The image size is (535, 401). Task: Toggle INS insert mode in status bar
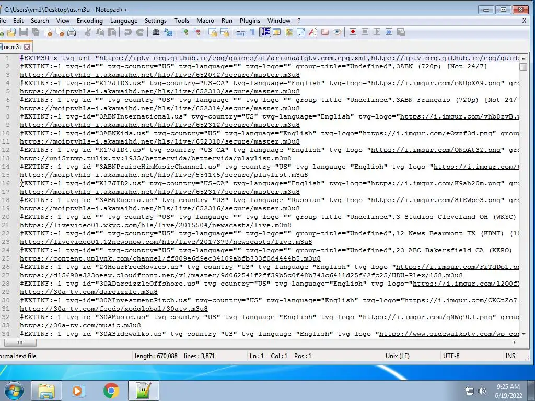(x=510, y=356)
